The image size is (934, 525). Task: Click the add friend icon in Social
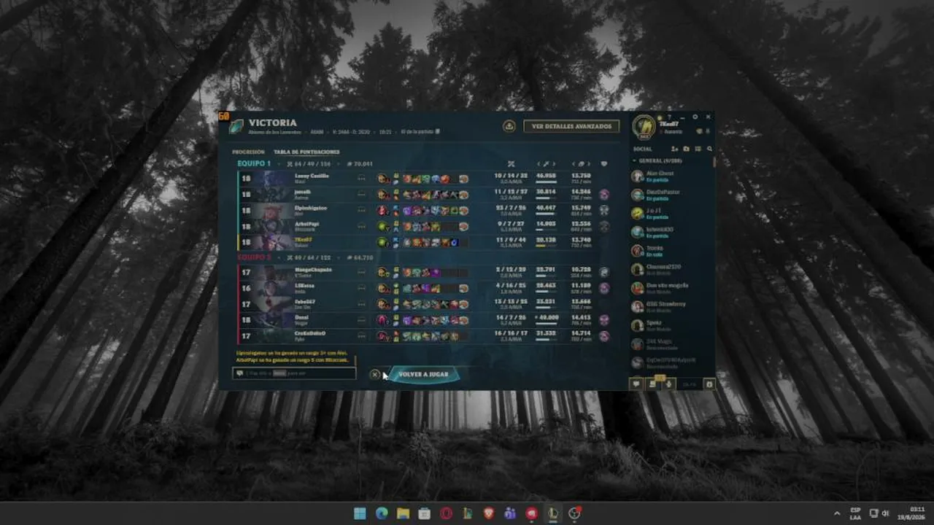coord(674,149)
